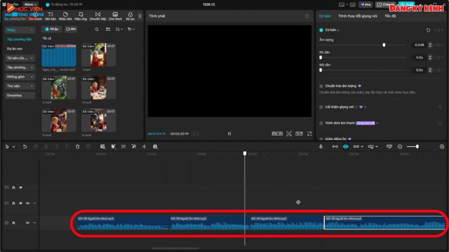
Task: Open the Trình dịch âm thanh dropdown
Action: click(x=378, y=123)
